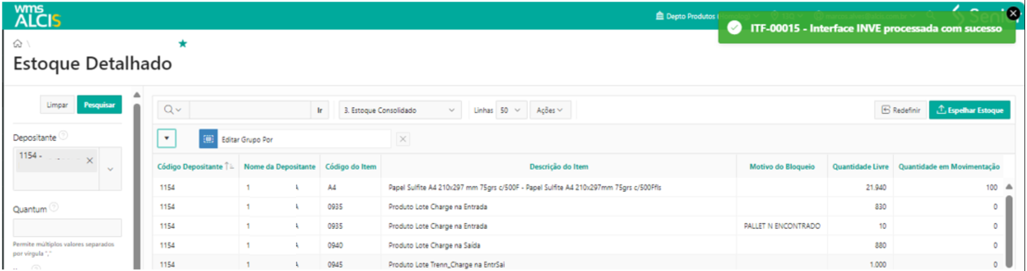Click the Espelhar Estoque button
This screenshot has width=1027, height=271.
point(970,110)
